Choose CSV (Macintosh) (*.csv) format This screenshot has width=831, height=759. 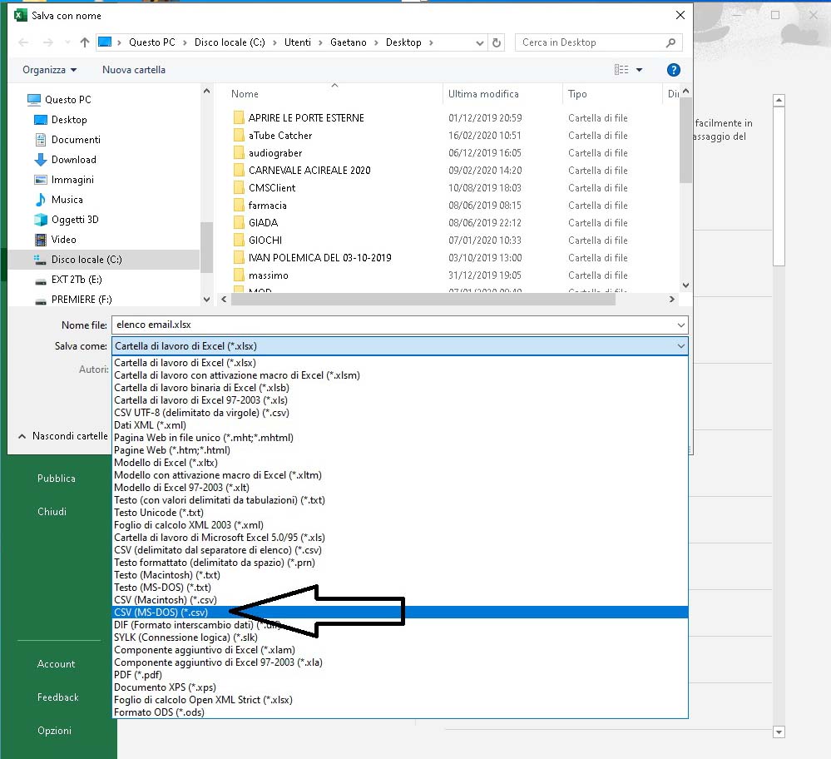(400, 600)
